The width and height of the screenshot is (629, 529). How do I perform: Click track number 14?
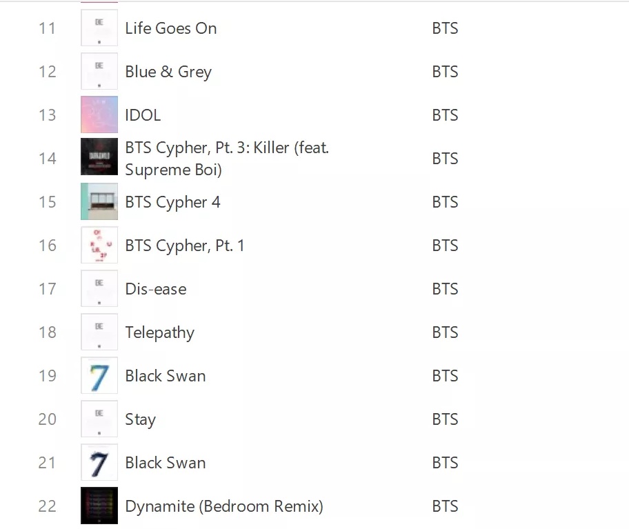[47, 158]
